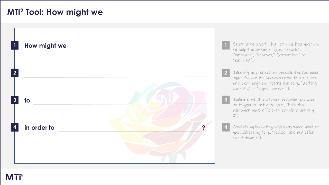Select the gray number 4 instruction badge
The image size is (329, 185).
[x=226, y=127]
